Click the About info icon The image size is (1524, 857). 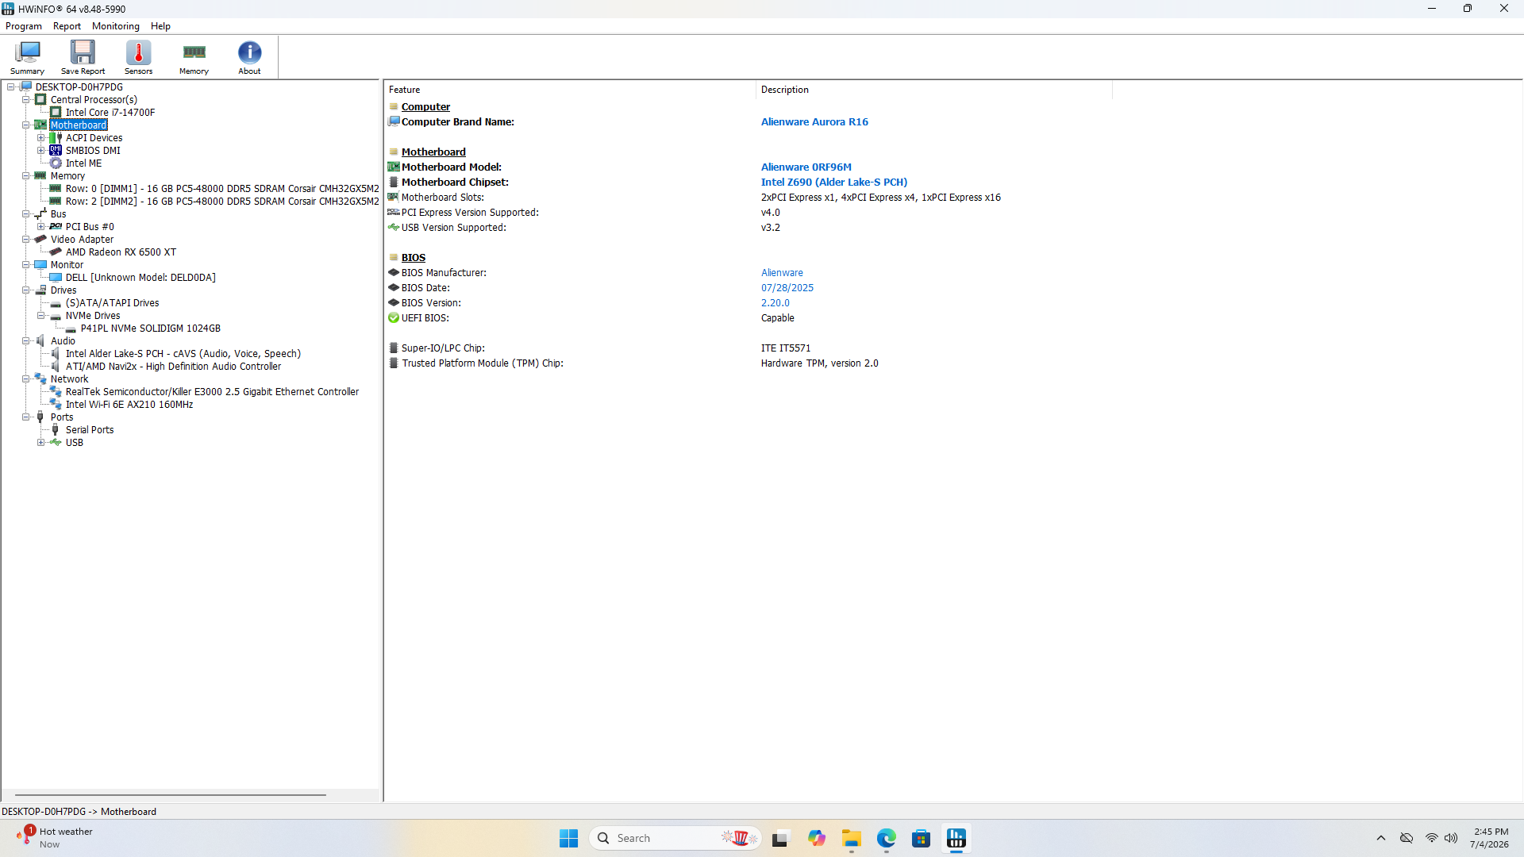(249, 57)
